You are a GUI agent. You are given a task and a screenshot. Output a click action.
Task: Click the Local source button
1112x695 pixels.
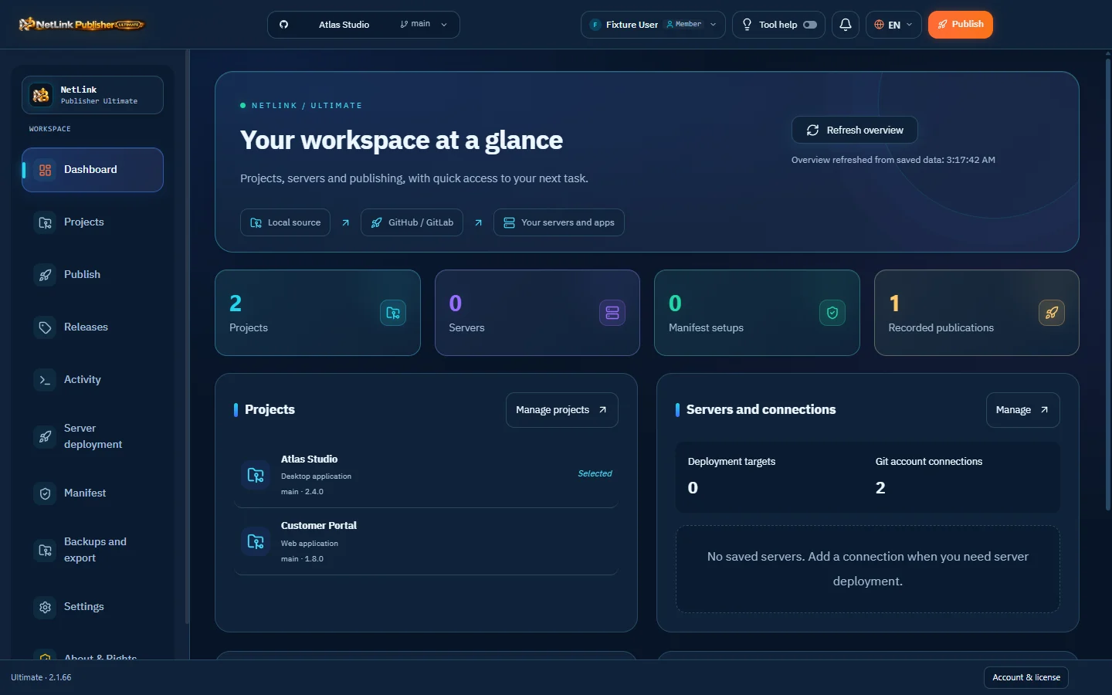click(x=285, y=222)
